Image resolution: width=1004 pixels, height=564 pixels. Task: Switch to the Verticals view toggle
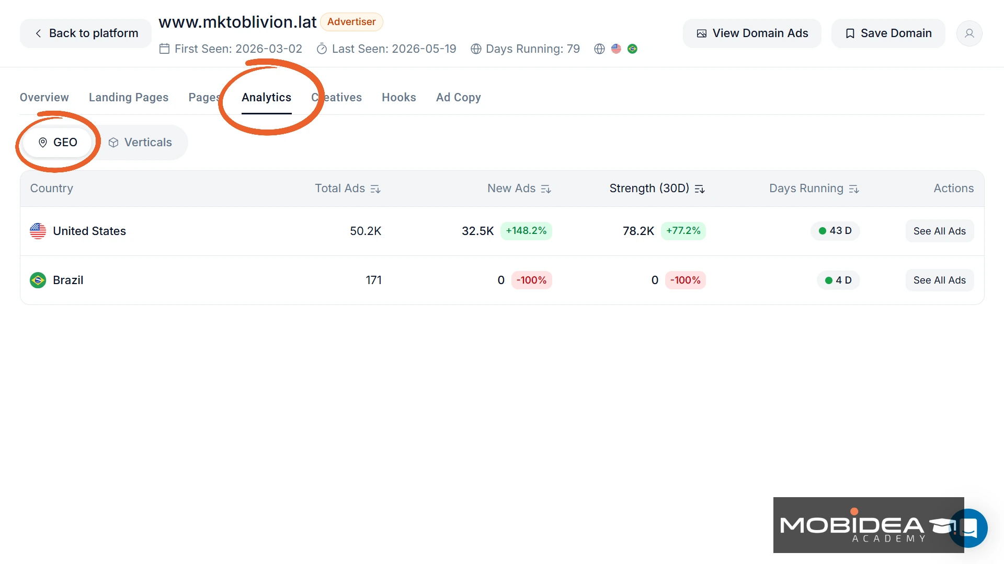pos(140,143)
